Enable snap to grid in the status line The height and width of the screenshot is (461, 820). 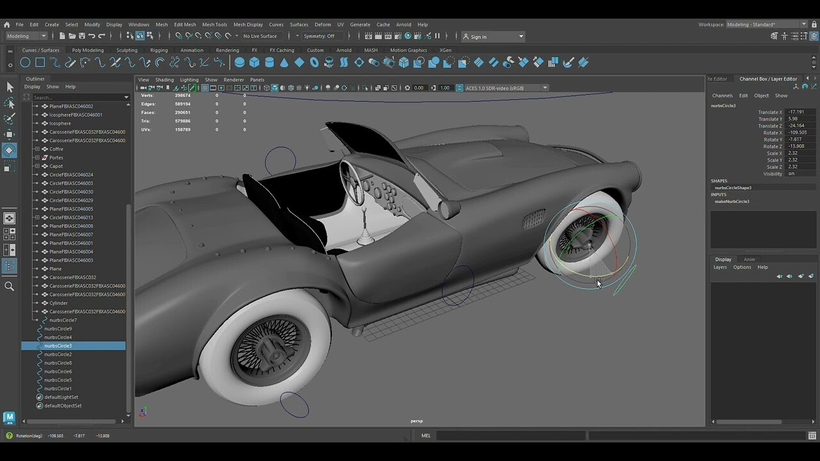[x=179, y=36]
